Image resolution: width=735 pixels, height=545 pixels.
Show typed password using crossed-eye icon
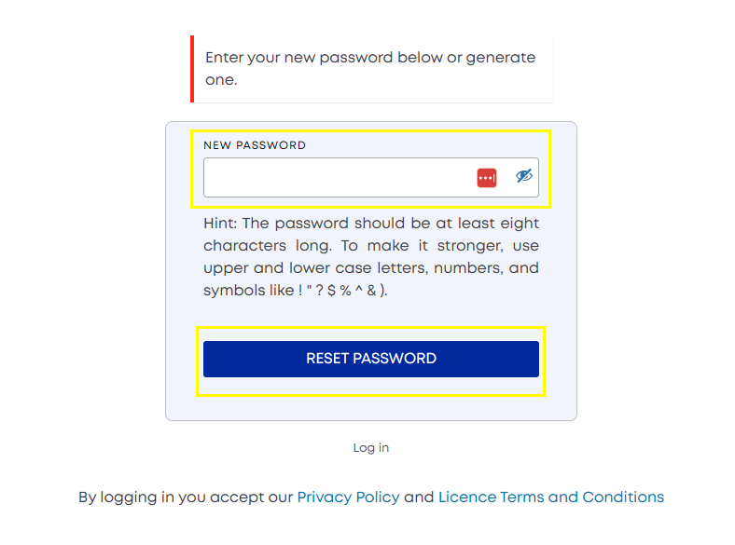[x=524, y=176]
